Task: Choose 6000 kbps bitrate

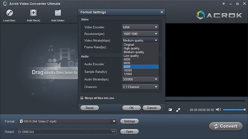Action: pyautogui.click(x=141, y=63)
